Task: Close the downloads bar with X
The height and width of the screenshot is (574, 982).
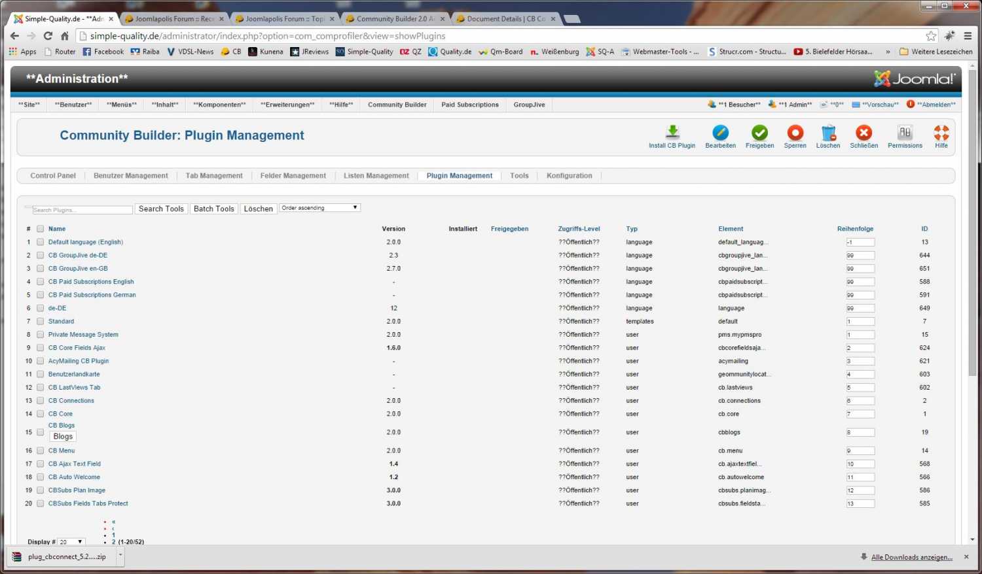Action: click(966, 557)
